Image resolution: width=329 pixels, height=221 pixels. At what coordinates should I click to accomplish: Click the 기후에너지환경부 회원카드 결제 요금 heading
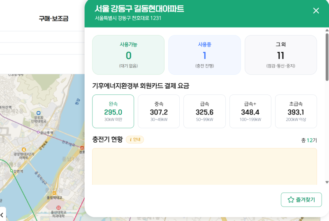point(141,86)
